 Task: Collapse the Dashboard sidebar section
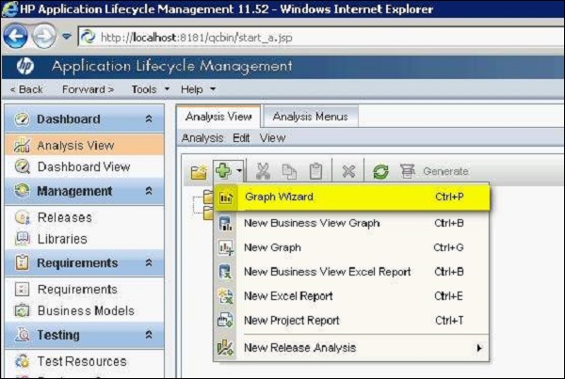pos(148,119)
